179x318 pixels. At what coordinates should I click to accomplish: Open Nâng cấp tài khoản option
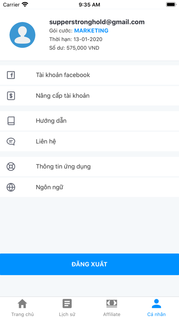(x=89, y=96)
